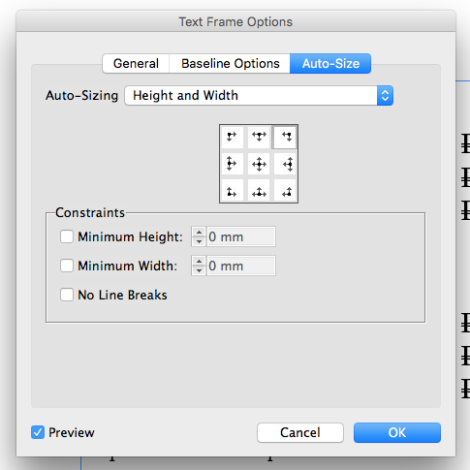Select the top-left anchor reference point
This screenshot has width=470, height=470.
pos(232,137)
